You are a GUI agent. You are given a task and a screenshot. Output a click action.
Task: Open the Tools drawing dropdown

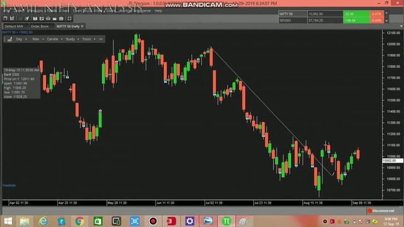(x=88, y=39)
